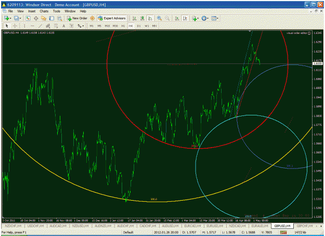Select the Equidistant Channel tool
Screen dimensions: 325x236
[48, 26]
